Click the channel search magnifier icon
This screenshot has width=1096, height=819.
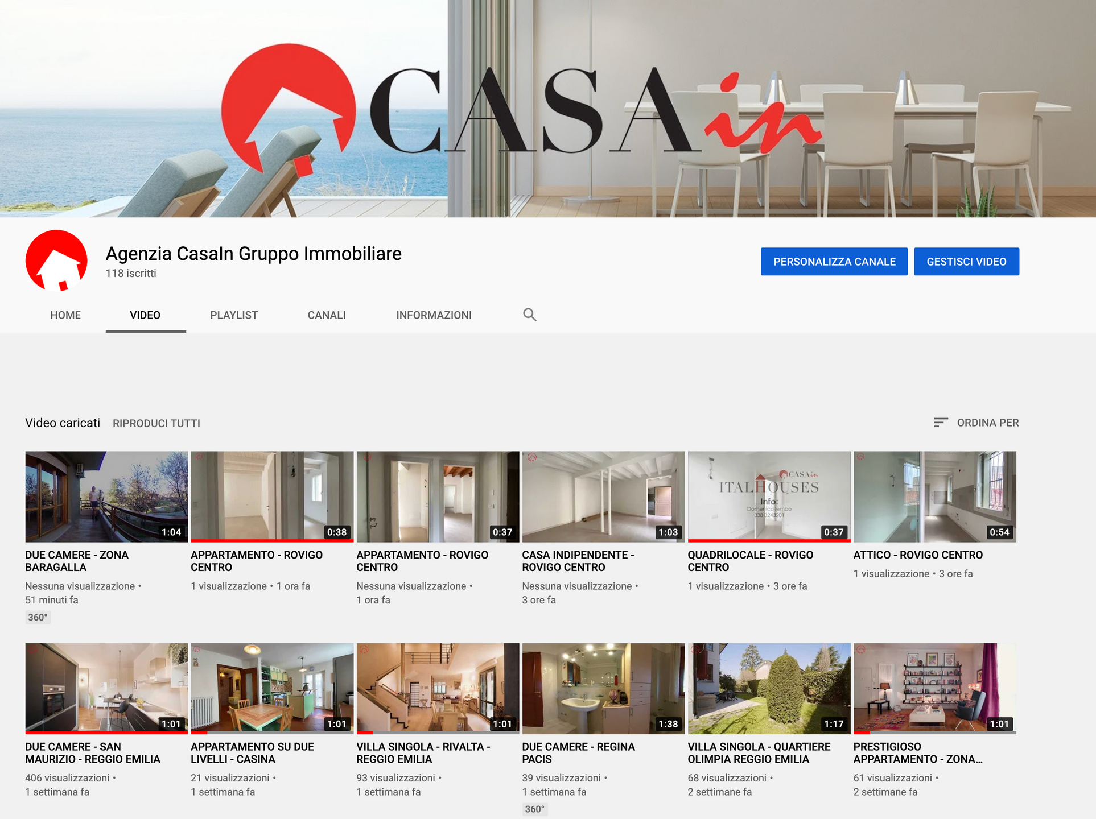point(530,315)
